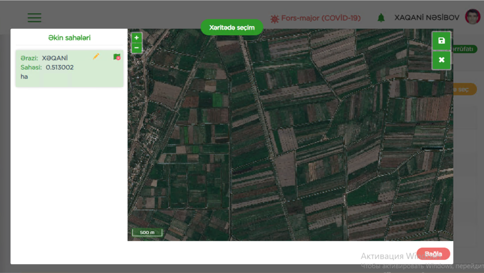Close the dialog with Bağla button
Screen dimensions: 484x273
pos(433,254)
